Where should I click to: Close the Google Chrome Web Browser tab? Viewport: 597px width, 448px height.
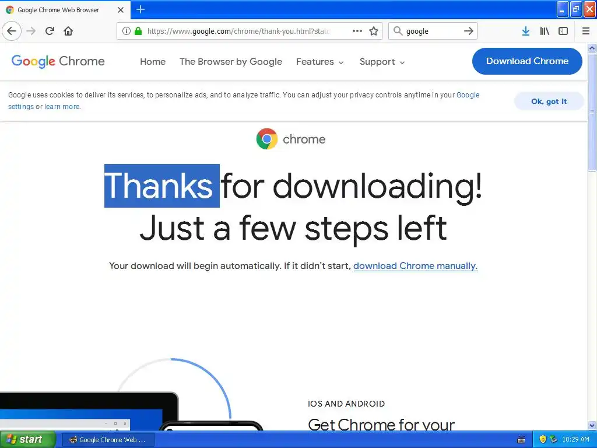point(121,10)
